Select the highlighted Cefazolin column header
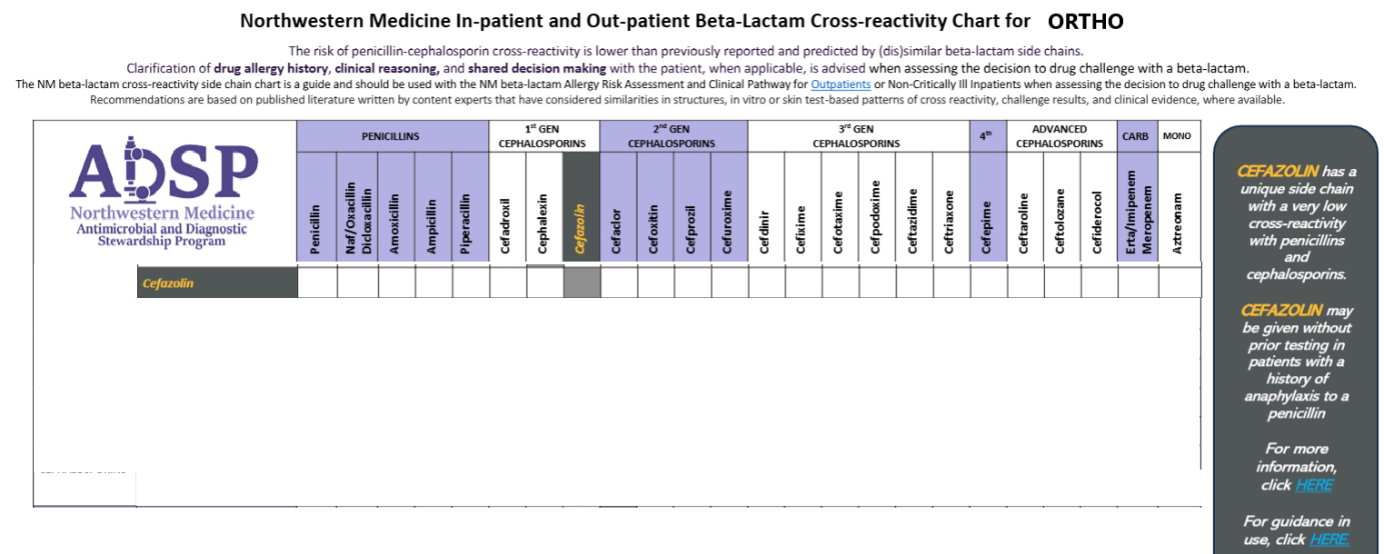1384x554 pixels. tap(581, 207)
